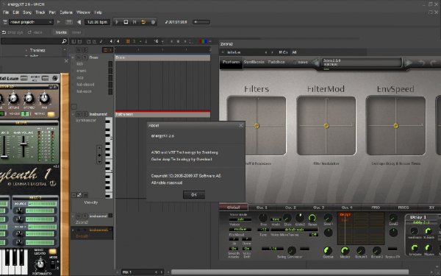Viewport: 441px width, 276px height.
Task: Go to previous preset in Zebra2
Action: point(315,63)
